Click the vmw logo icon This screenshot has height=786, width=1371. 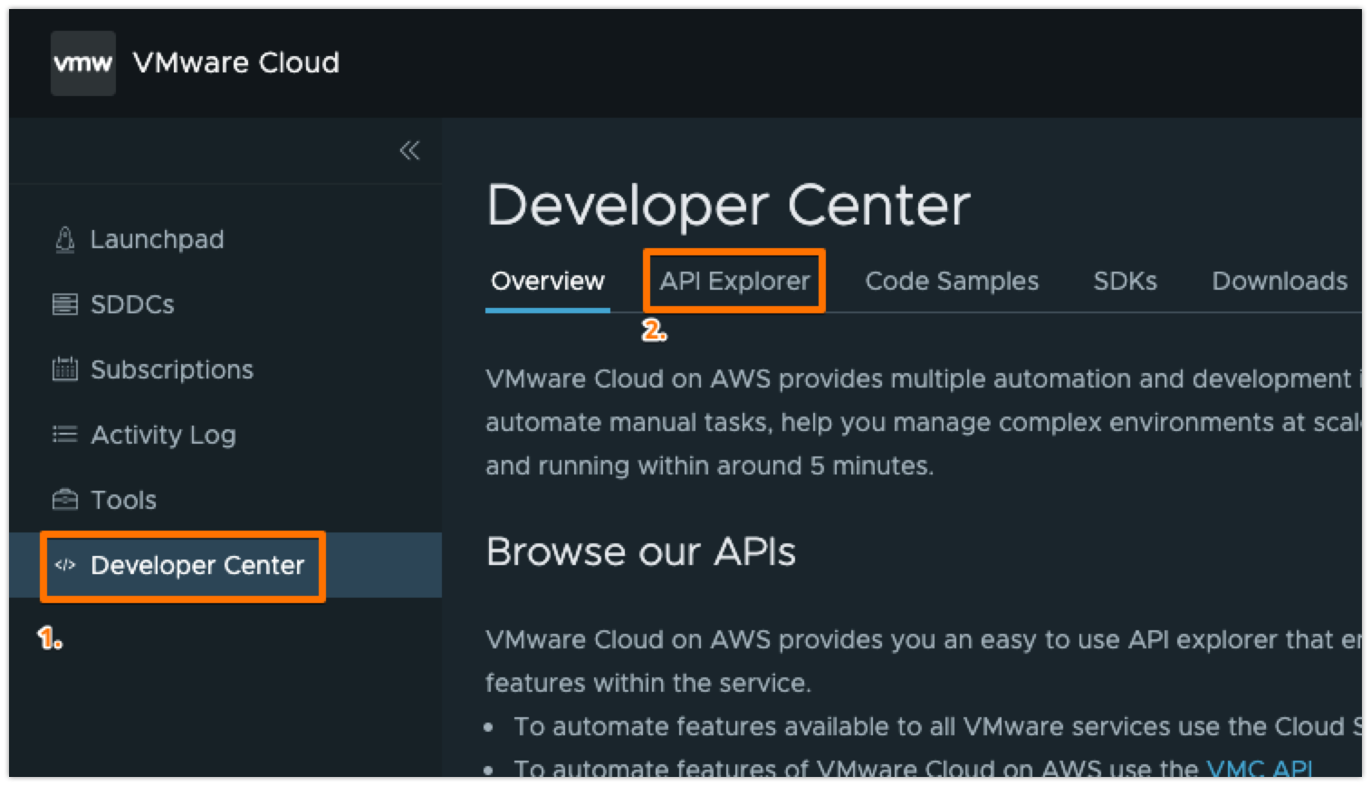click(82, 63)
